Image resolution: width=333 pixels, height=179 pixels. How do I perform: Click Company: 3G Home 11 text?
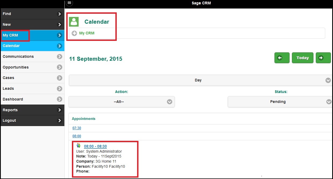[96, 162]
